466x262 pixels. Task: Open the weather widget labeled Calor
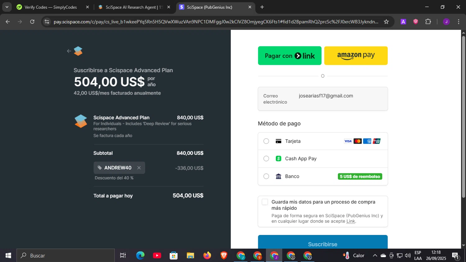pos(354,255)
